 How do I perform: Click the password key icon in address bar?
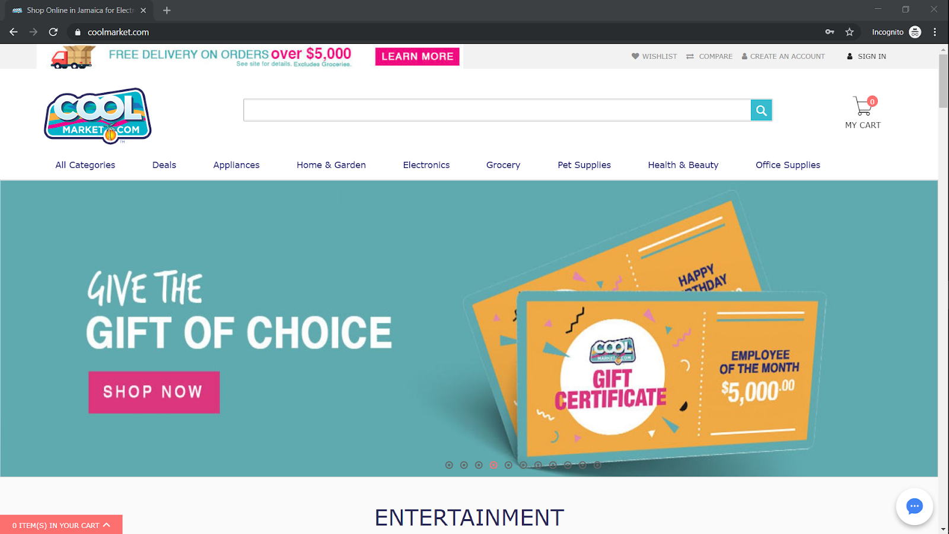(x=830, y=32)
